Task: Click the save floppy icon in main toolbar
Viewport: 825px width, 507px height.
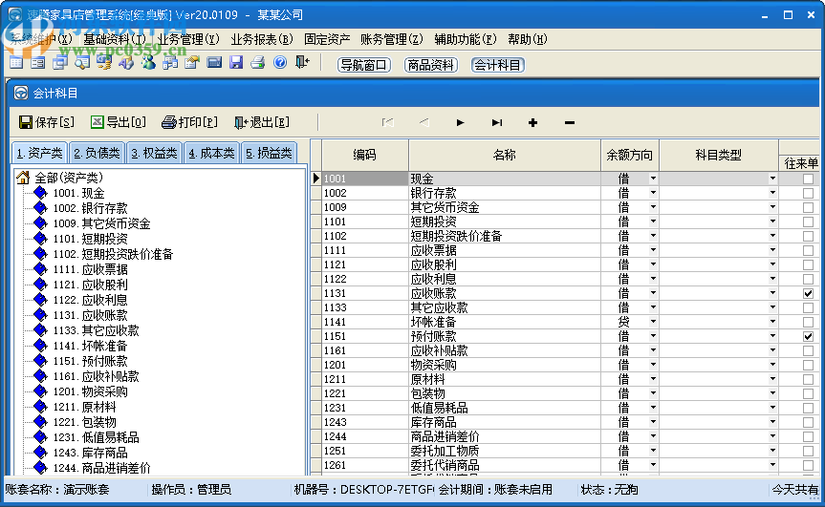Action: pyautogui.click(x=235, y=62)
